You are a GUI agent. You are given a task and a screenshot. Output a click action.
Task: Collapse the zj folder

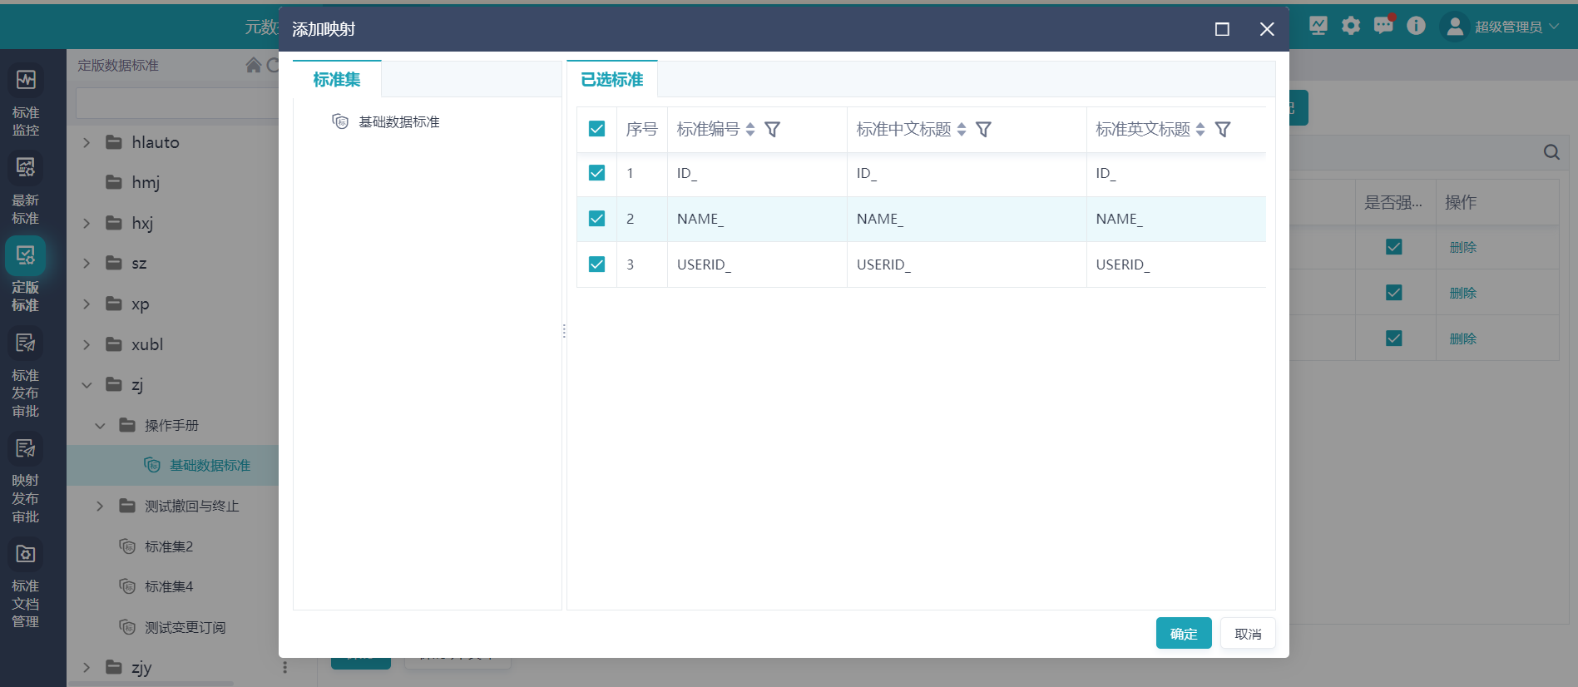click(x=87, y=385)
